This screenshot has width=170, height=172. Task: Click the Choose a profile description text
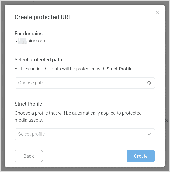pos(78,116)
